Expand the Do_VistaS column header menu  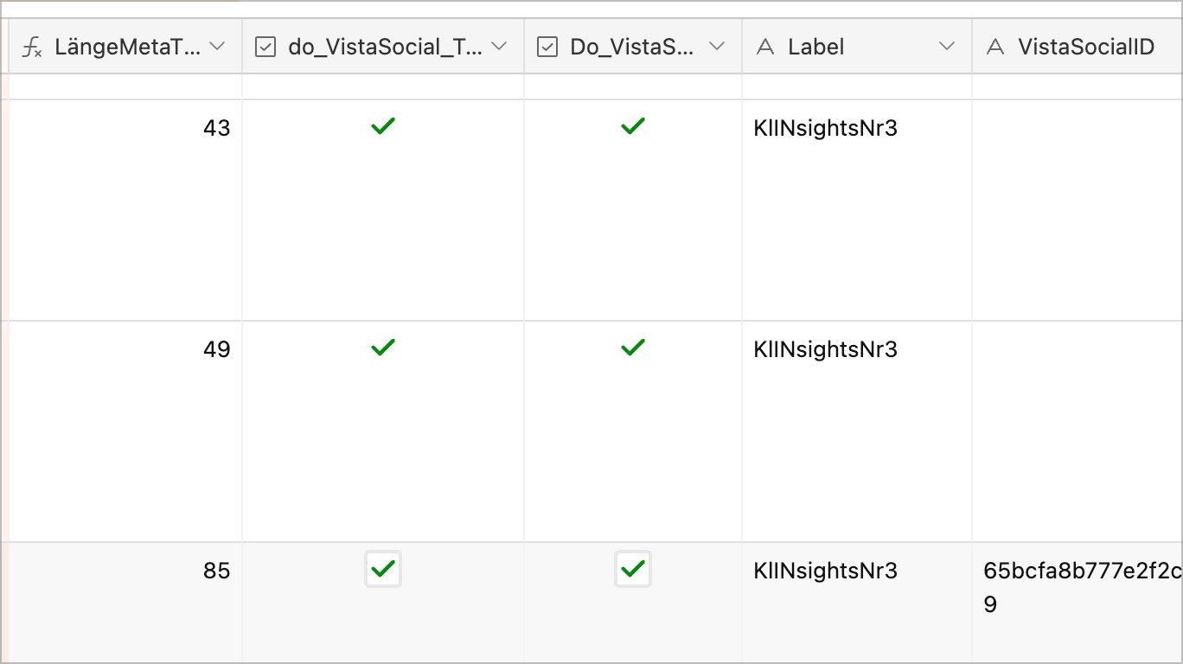pyautogui.click(x=717, y=47)
